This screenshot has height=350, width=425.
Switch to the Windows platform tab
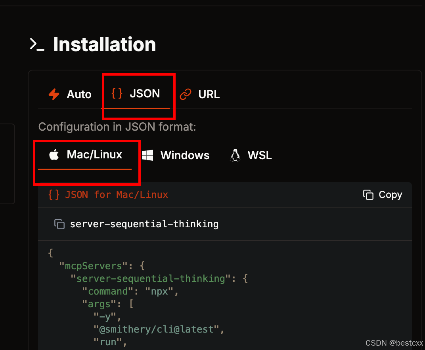pos(176,155)
